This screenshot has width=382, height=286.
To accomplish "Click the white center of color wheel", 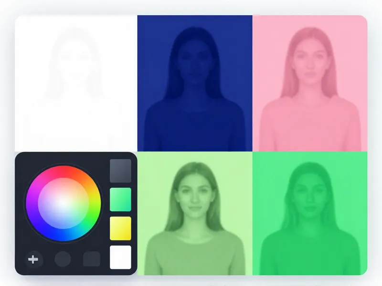I will pos(63,204).
